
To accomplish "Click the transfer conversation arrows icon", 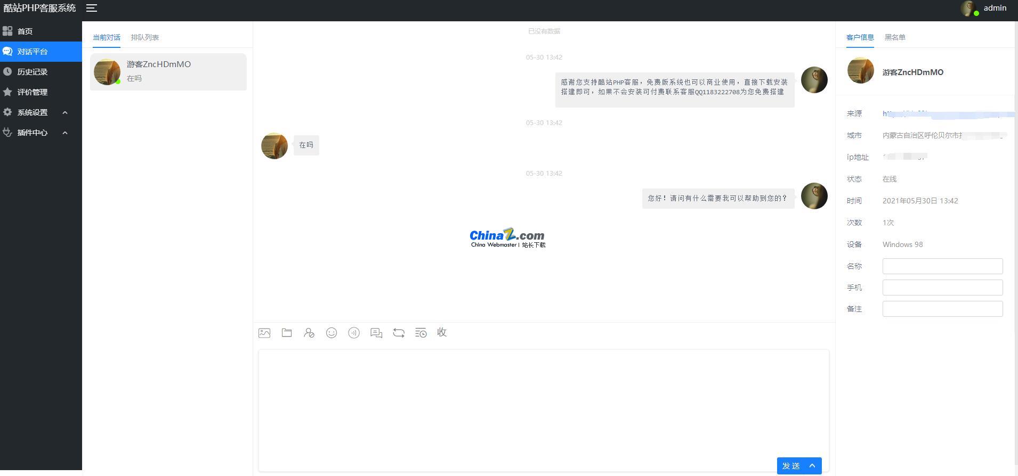I will [399, 333].
